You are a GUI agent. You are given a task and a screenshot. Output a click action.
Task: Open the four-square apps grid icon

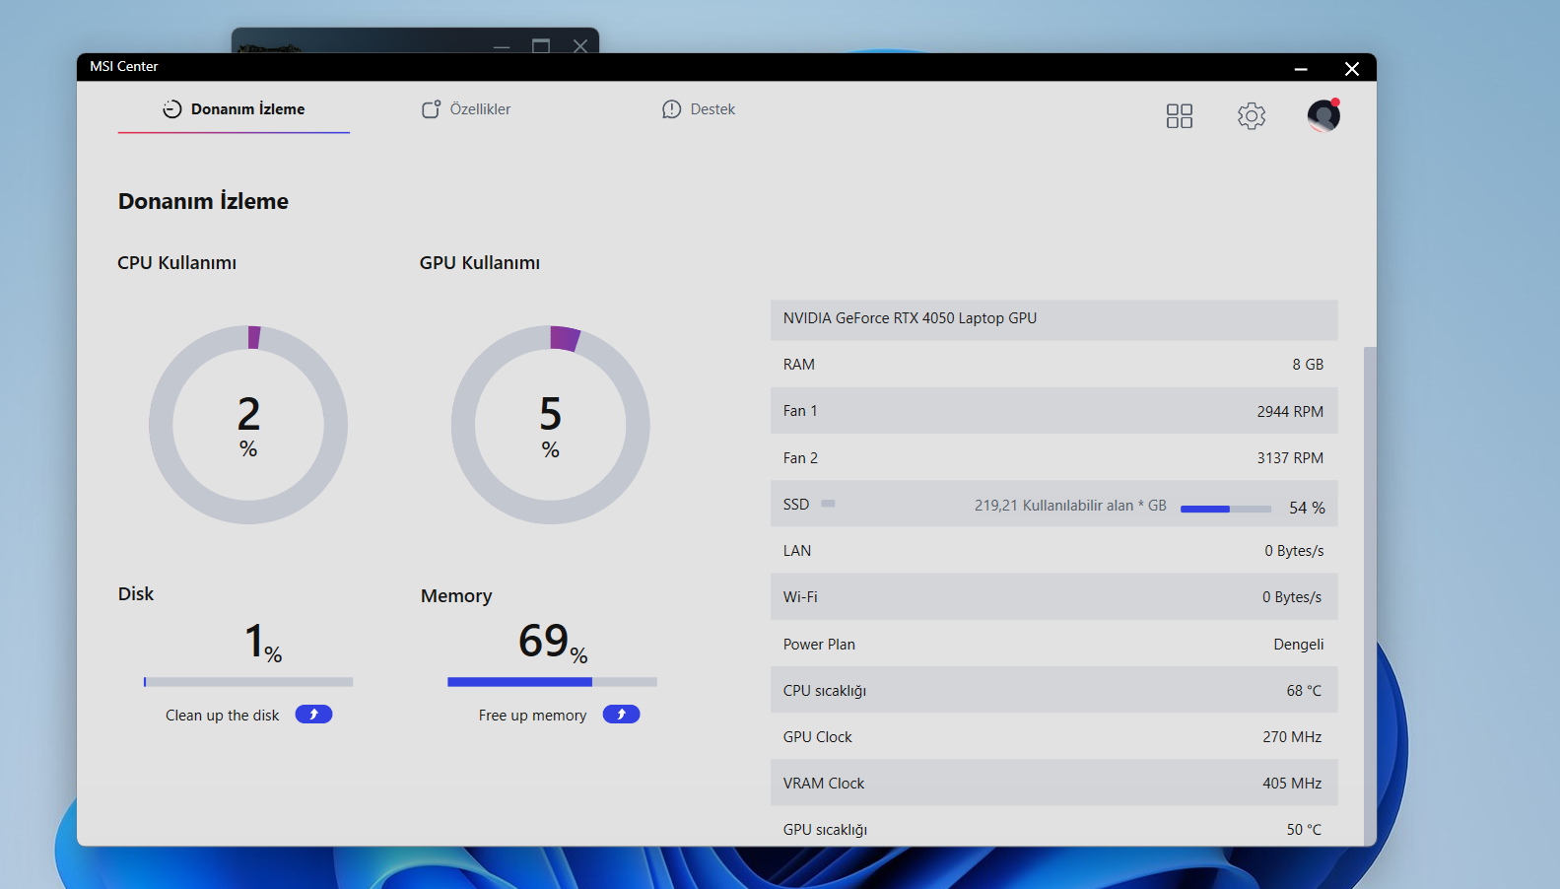pos(1180,116)
